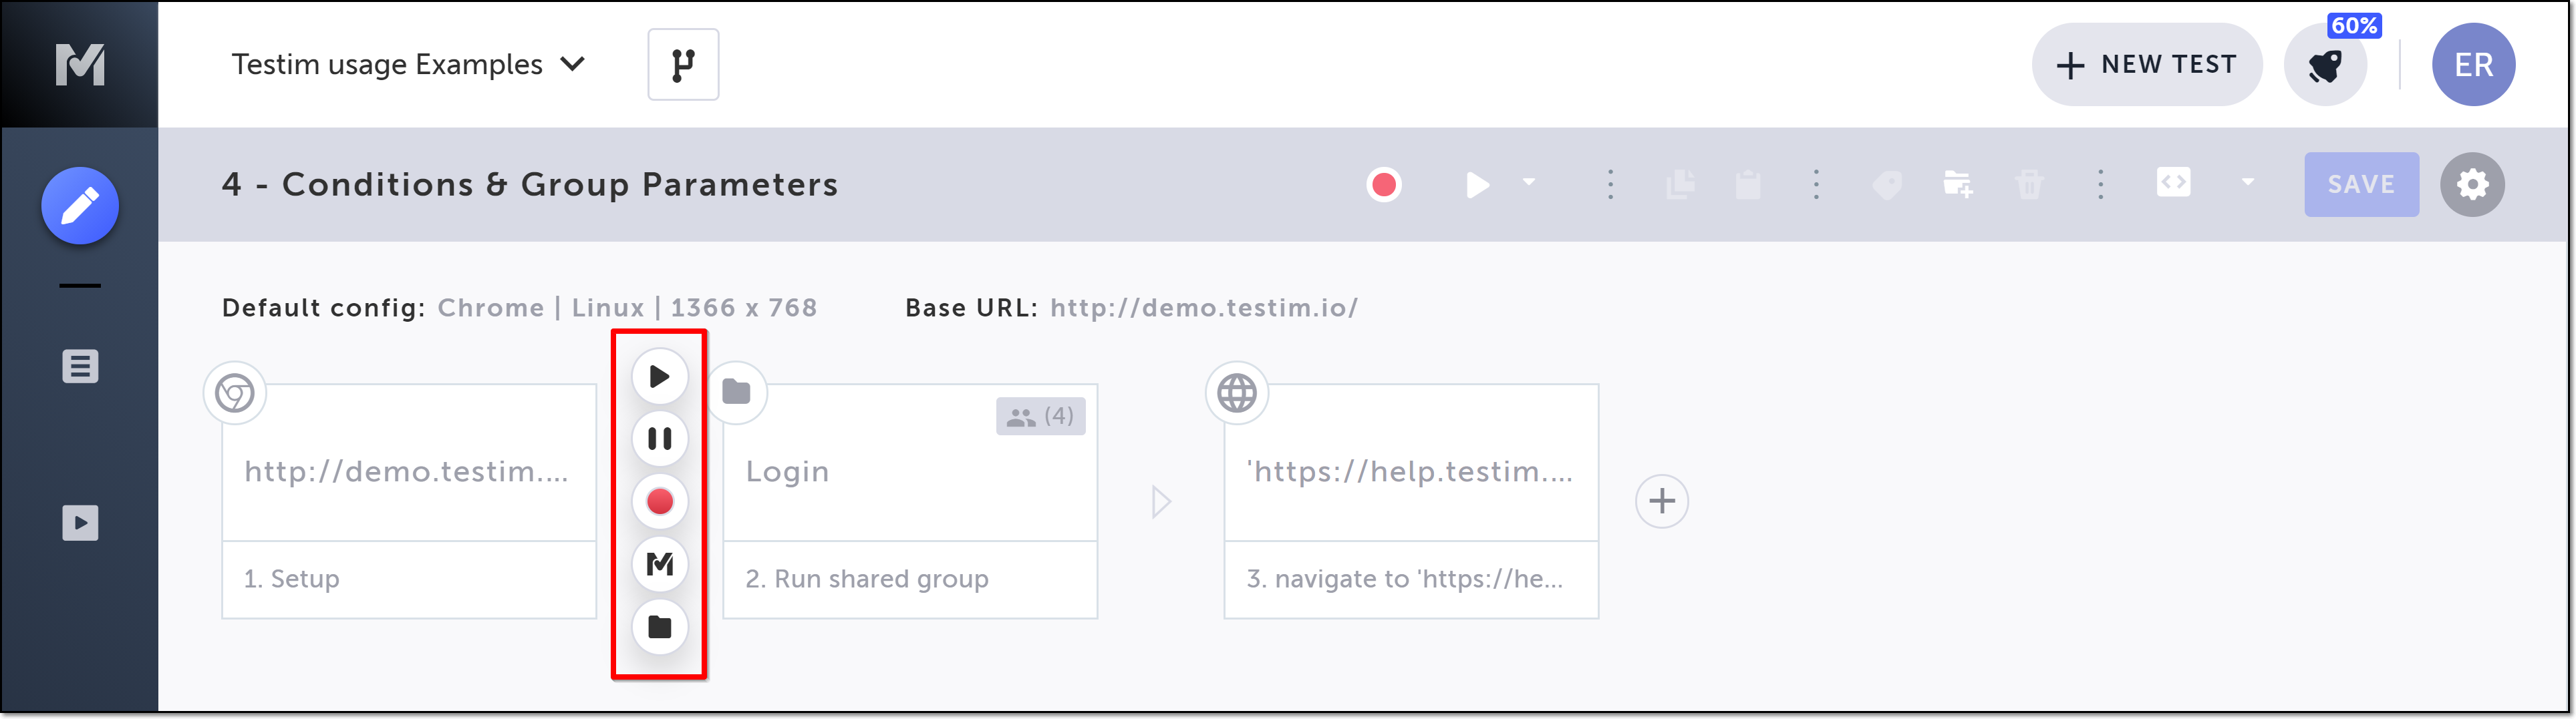2576x719 pixels.
Task: Start recording from the top toolbar
Action: (1384, 185)
